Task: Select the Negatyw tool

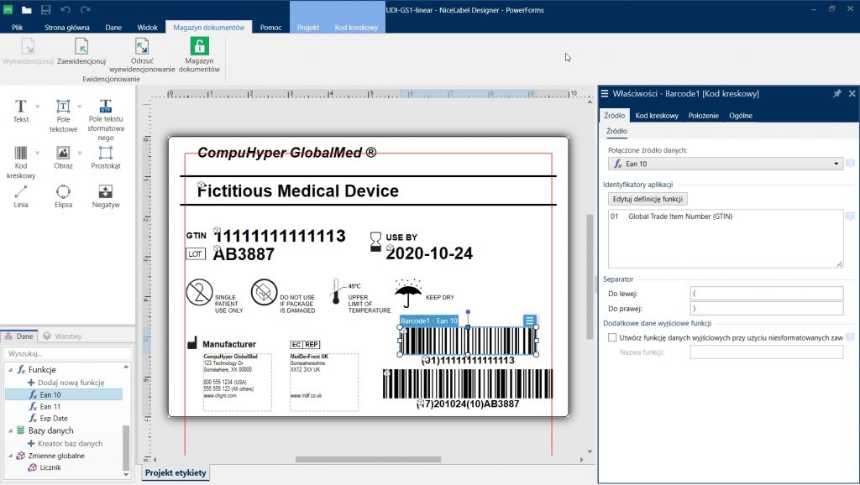Action: click(106, 196)
